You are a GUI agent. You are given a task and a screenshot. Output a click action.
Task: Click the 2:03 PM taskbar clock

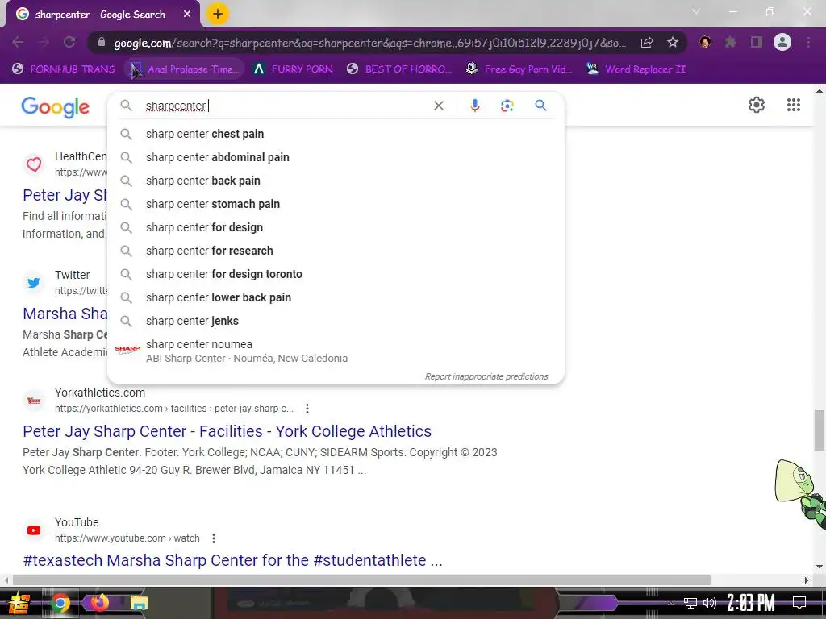(x=751, y=603)
